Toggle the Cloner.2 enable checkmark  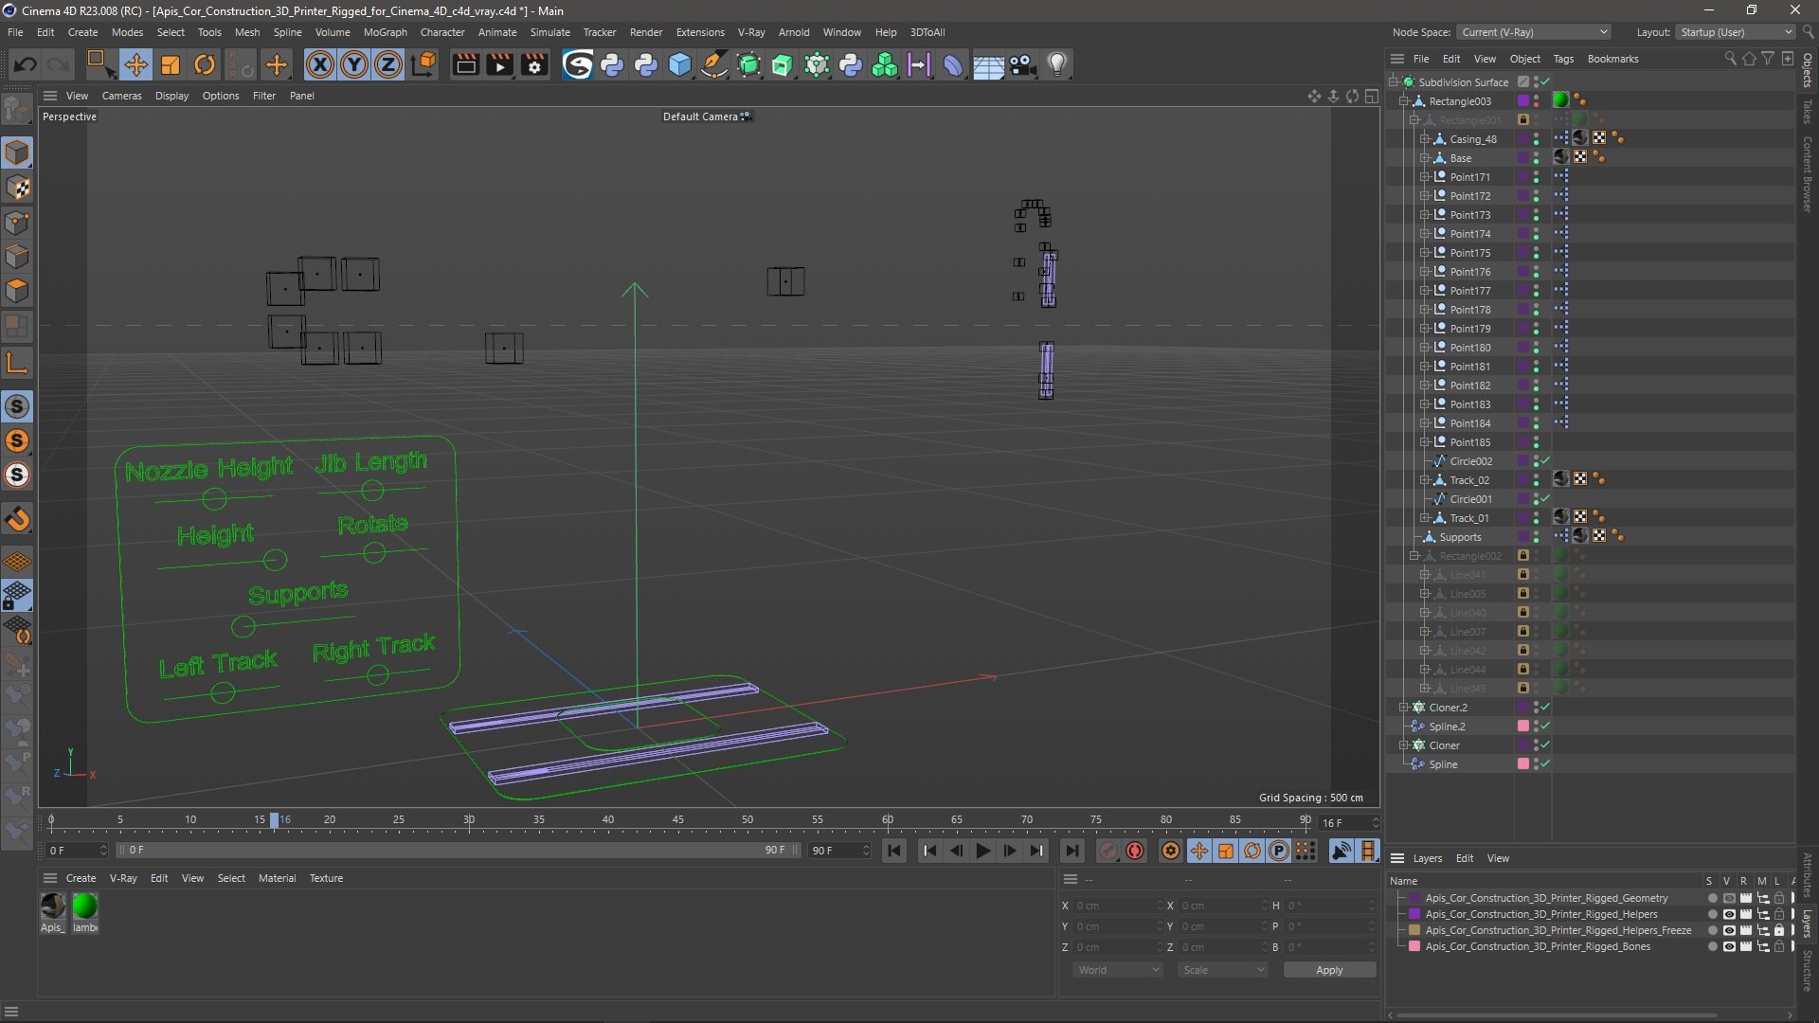(x=1545, y=707)
